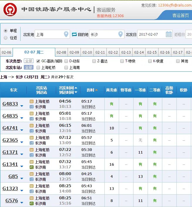192x207 pixels.
Task: Click 全部 button for train types
Action: [x=29, y=61]
